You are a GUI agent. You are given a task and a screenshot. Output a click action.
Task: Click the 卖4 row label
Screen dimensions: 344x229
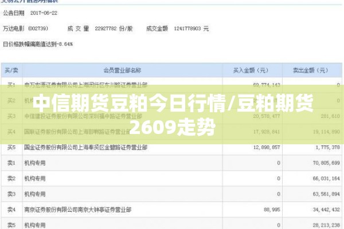[x=11, y=210]
